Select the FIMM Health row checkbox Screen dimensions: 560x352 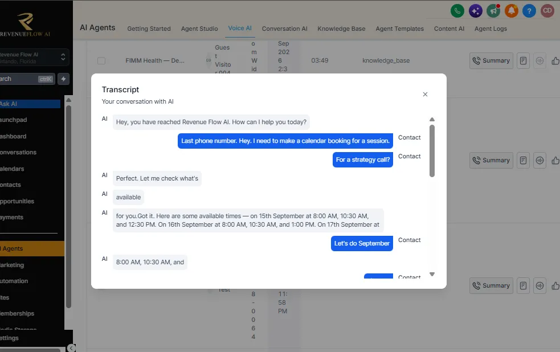pos(101,61)
